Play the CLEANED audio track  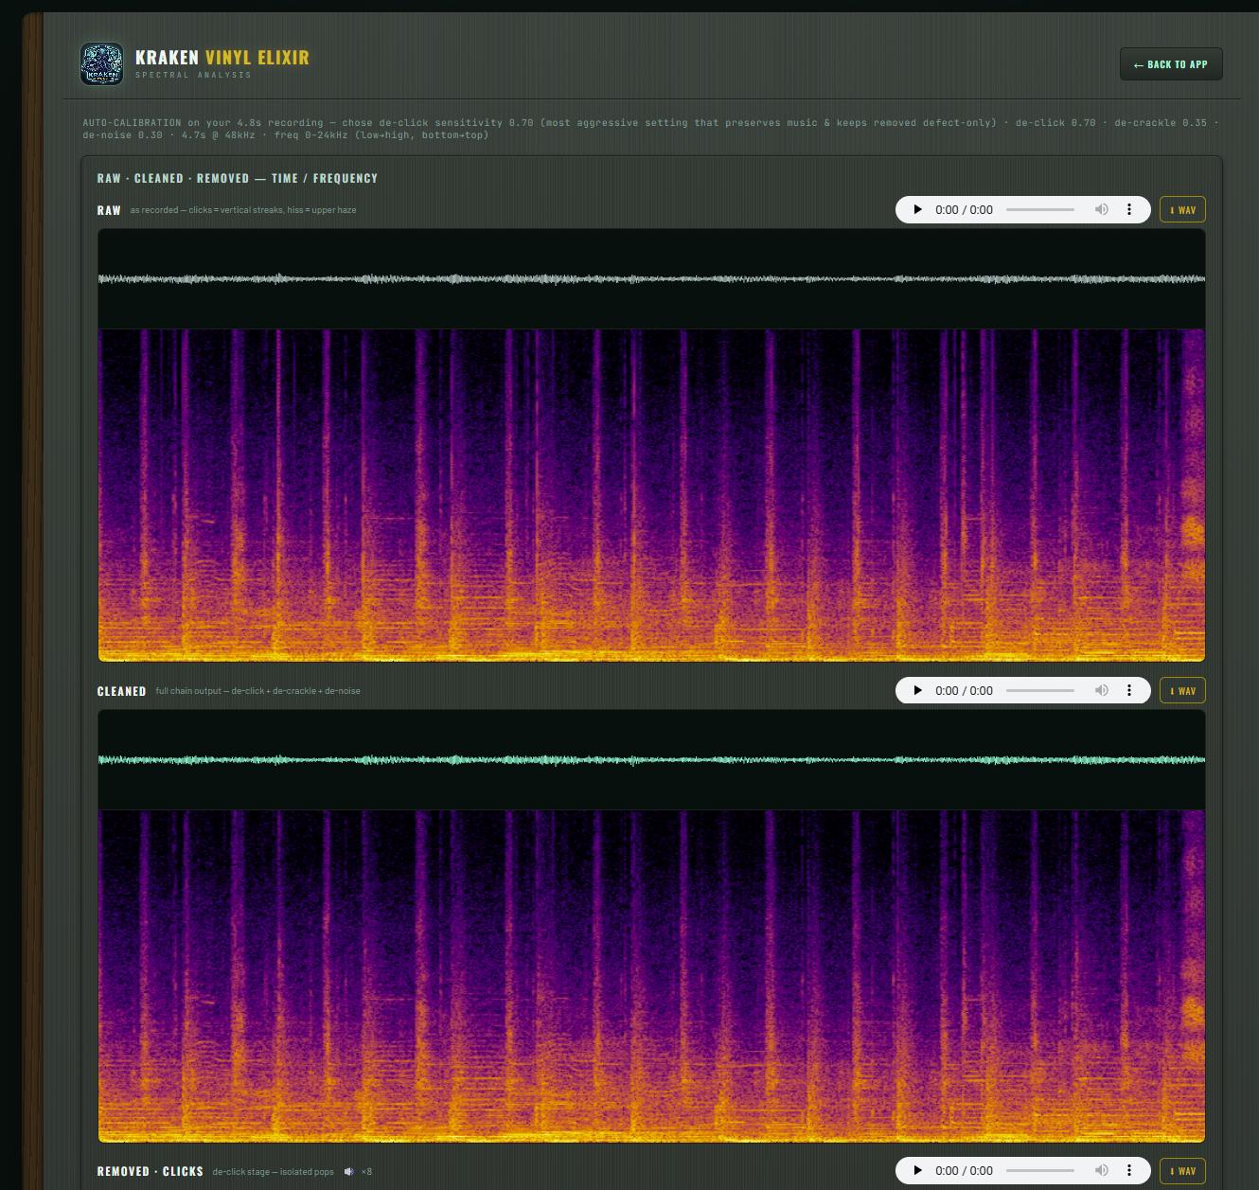[x=917, y=691]
